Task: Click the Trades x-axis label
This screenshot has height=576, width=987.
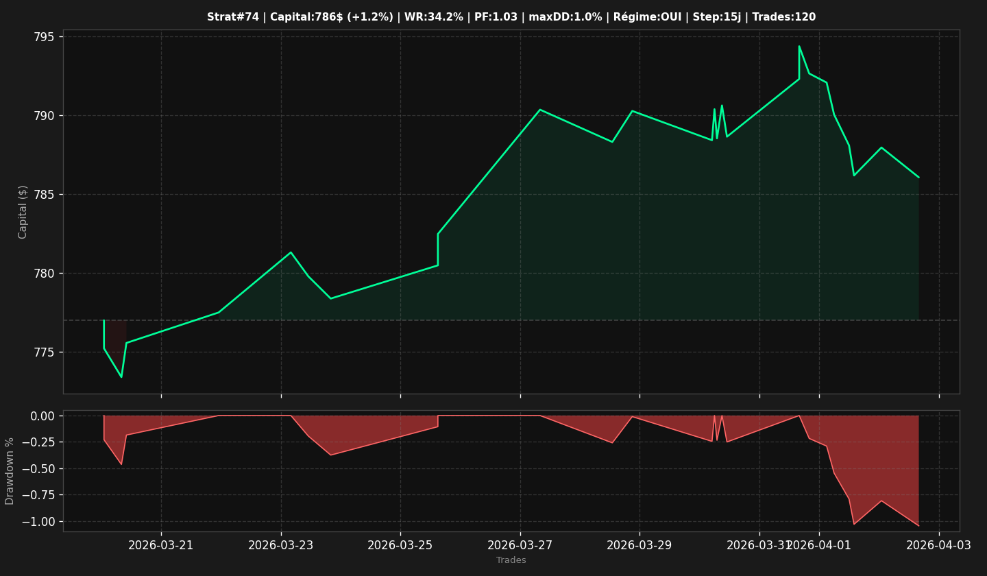Action: click(511, 560)
